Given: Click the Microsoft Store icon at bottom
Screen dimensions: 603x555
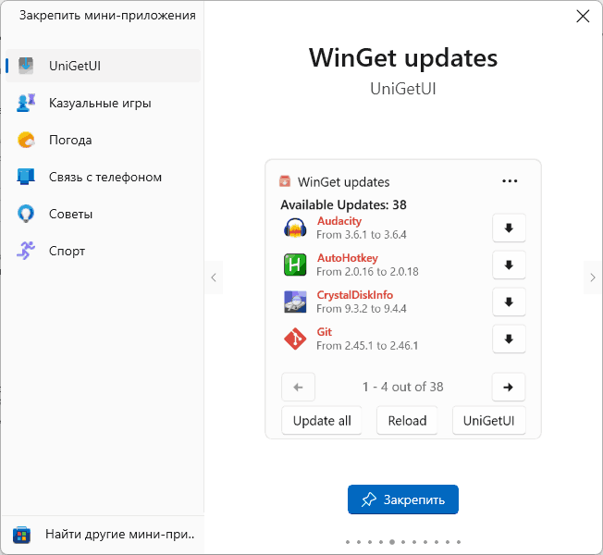Looking at the screenshot, I should [x=21, y=535].
